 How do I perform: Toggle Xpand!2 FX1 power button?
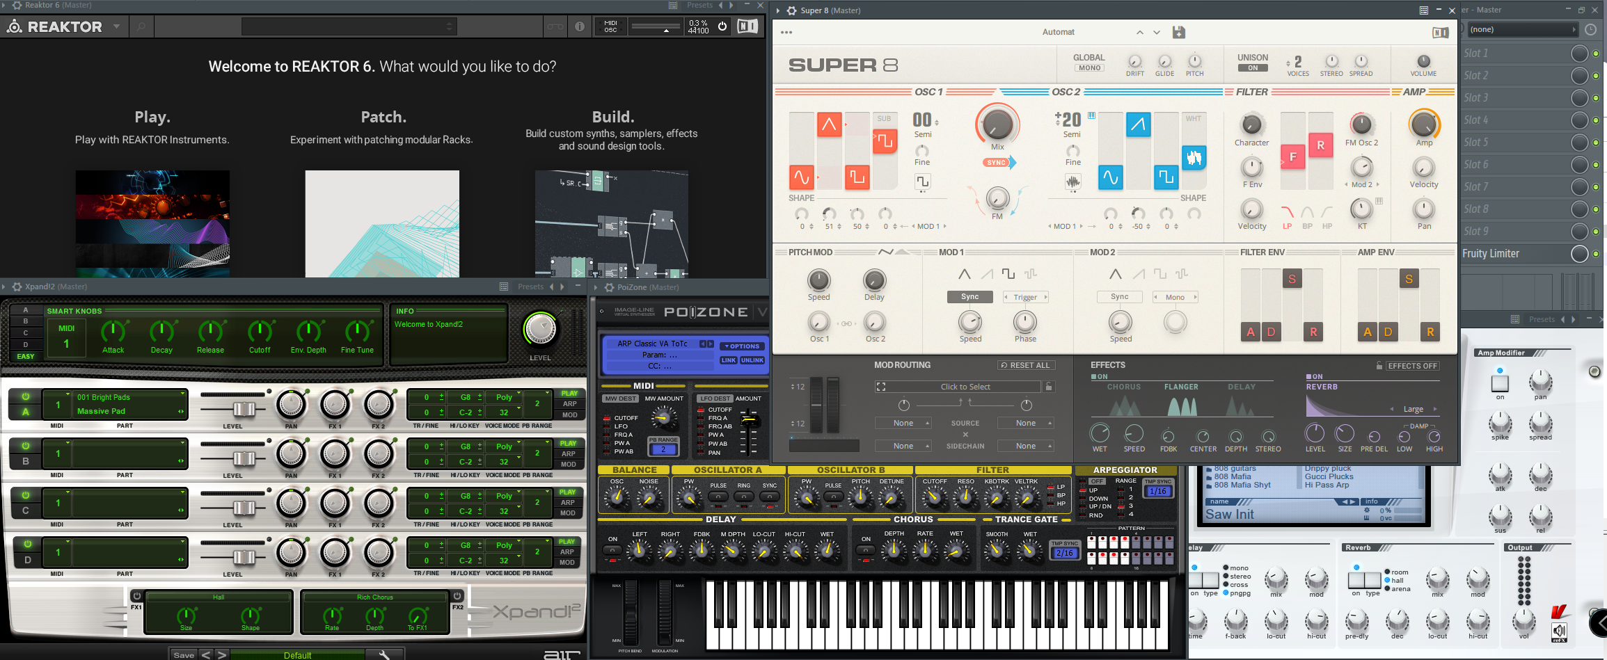[x=136, y=596]
